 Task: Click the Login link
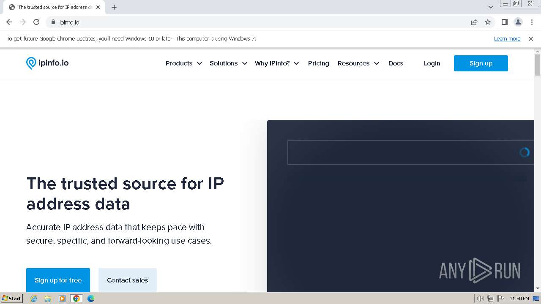pos(432,63)
